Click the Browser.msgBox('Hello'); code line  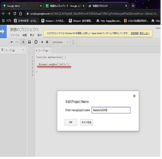(54, 64)
